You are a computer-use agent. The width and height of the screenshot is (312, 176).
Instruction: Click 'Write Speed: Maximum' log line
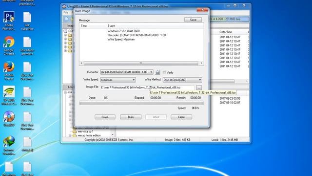121,40
